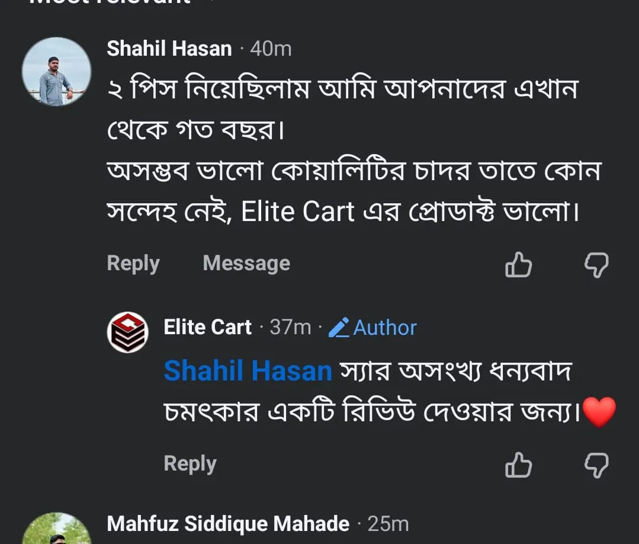Like Shahil Hasan's comment with thumbs up
Image resolution: width=639 pixels, height=544 pixels.
coord(518,265)
